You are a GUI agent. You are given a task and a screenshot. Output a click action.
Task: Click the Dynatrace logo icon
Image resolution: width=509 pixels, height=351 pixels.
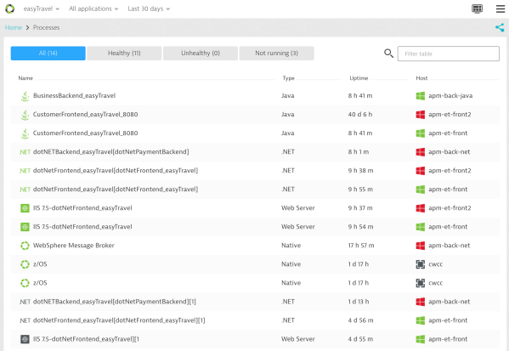point(9,8)
